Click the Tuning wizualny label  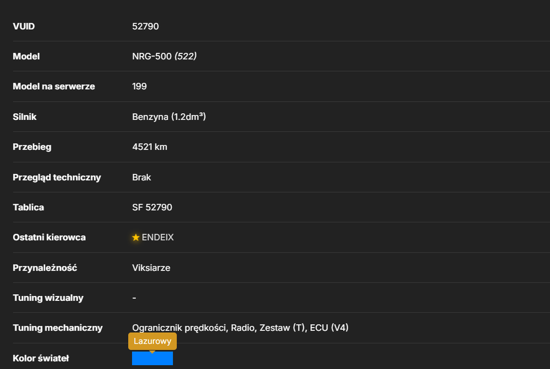pyautogui.click(x=48, y=298)
